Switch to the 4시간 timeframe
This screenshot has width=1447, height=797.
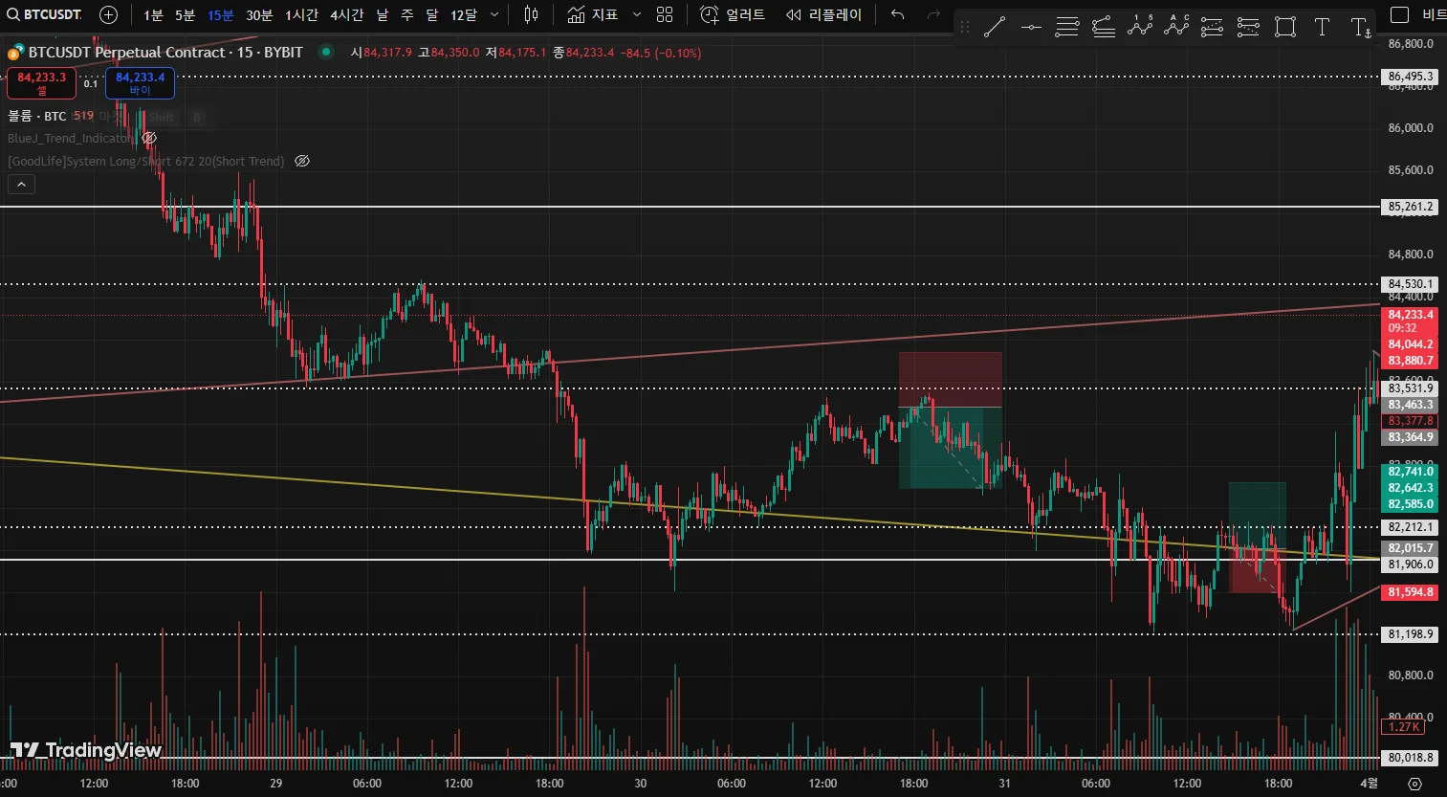347,15
